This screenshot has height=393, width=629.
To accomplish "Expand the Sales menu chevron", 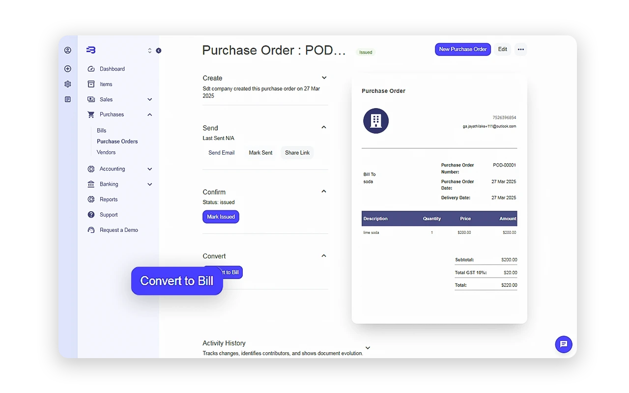I will click(x=150, y=99).
